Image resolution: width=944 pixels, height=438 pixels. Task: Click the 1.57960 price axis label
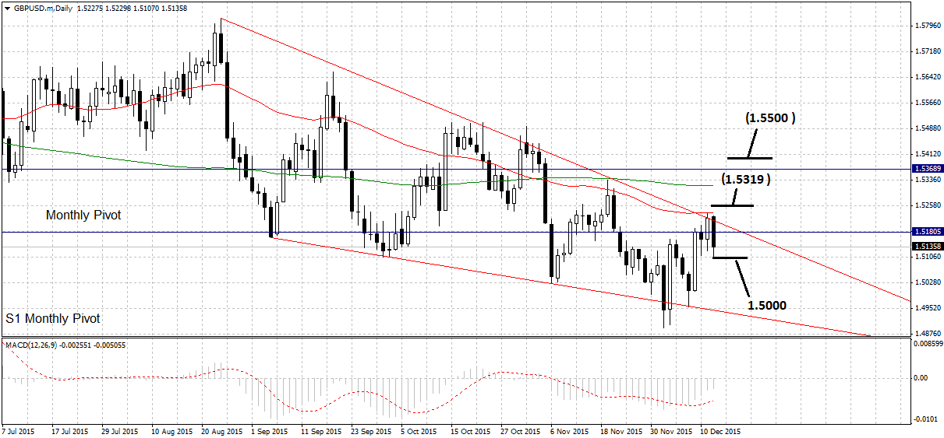(925, 26)
